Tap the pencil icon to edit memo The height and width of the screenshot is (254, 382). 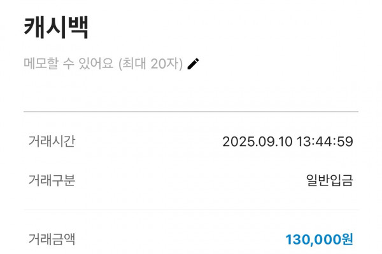click(x=193, y=64)
